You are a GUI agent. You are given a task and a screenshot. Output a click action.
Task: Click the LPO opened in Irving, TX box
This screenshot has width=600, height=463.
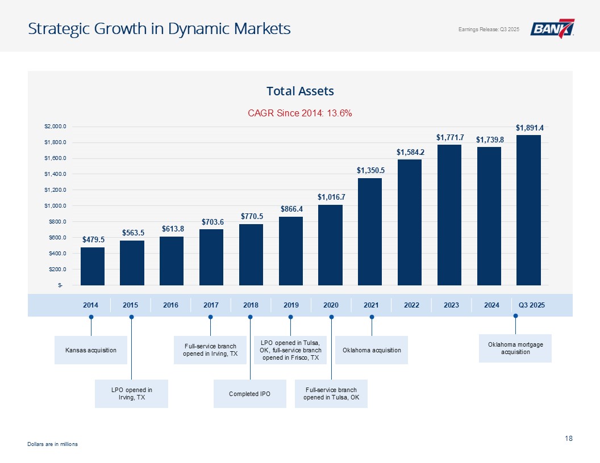click(x=131, y=394)
